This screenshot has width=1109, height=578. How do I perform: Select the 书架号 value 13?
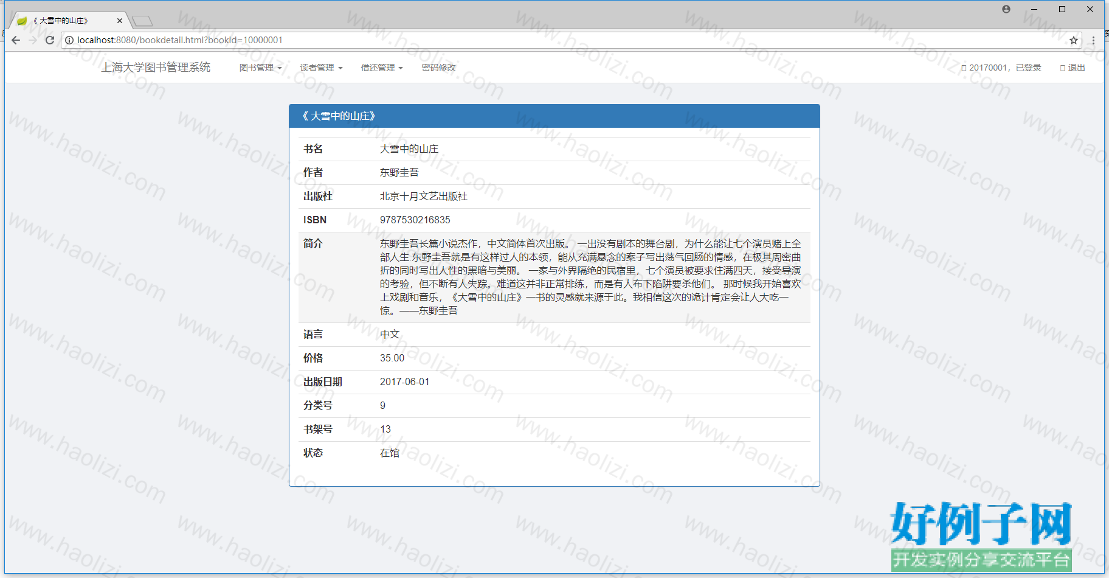click(x=385, y=430)
